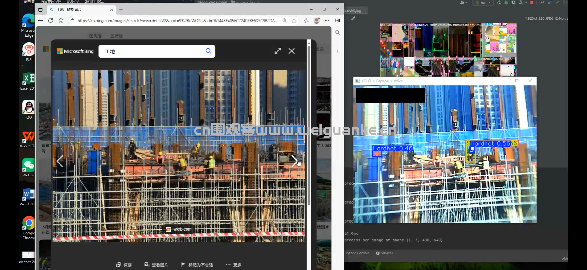The height and width of the screenshot is (270, 587).
Task: View site information via the lock icon
Action: click(72, 21)
